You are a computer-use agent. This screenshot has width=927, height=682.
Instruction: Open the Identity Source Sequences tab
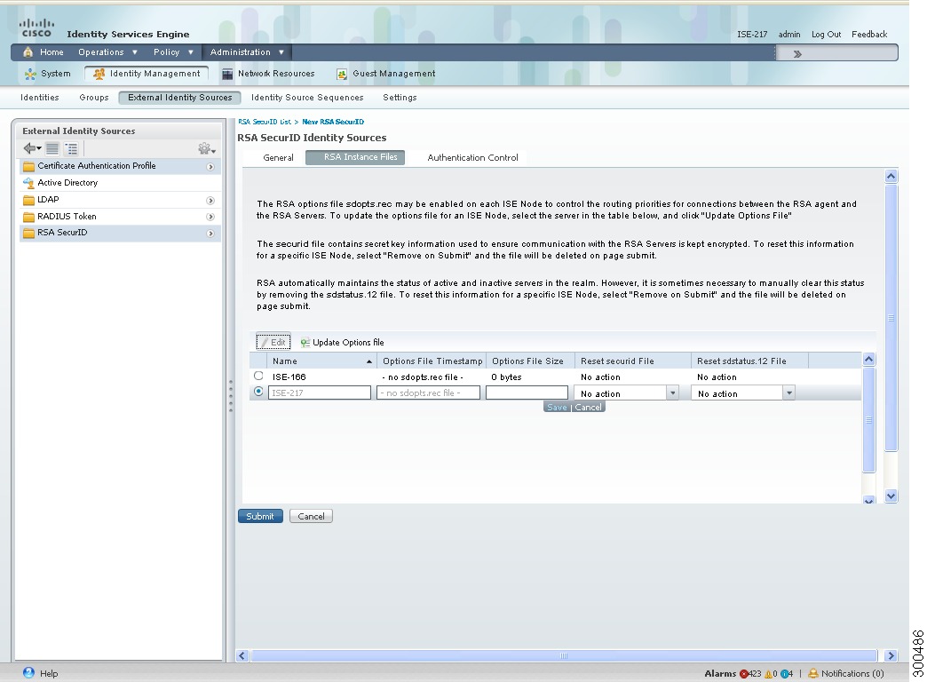coord(307,98)
